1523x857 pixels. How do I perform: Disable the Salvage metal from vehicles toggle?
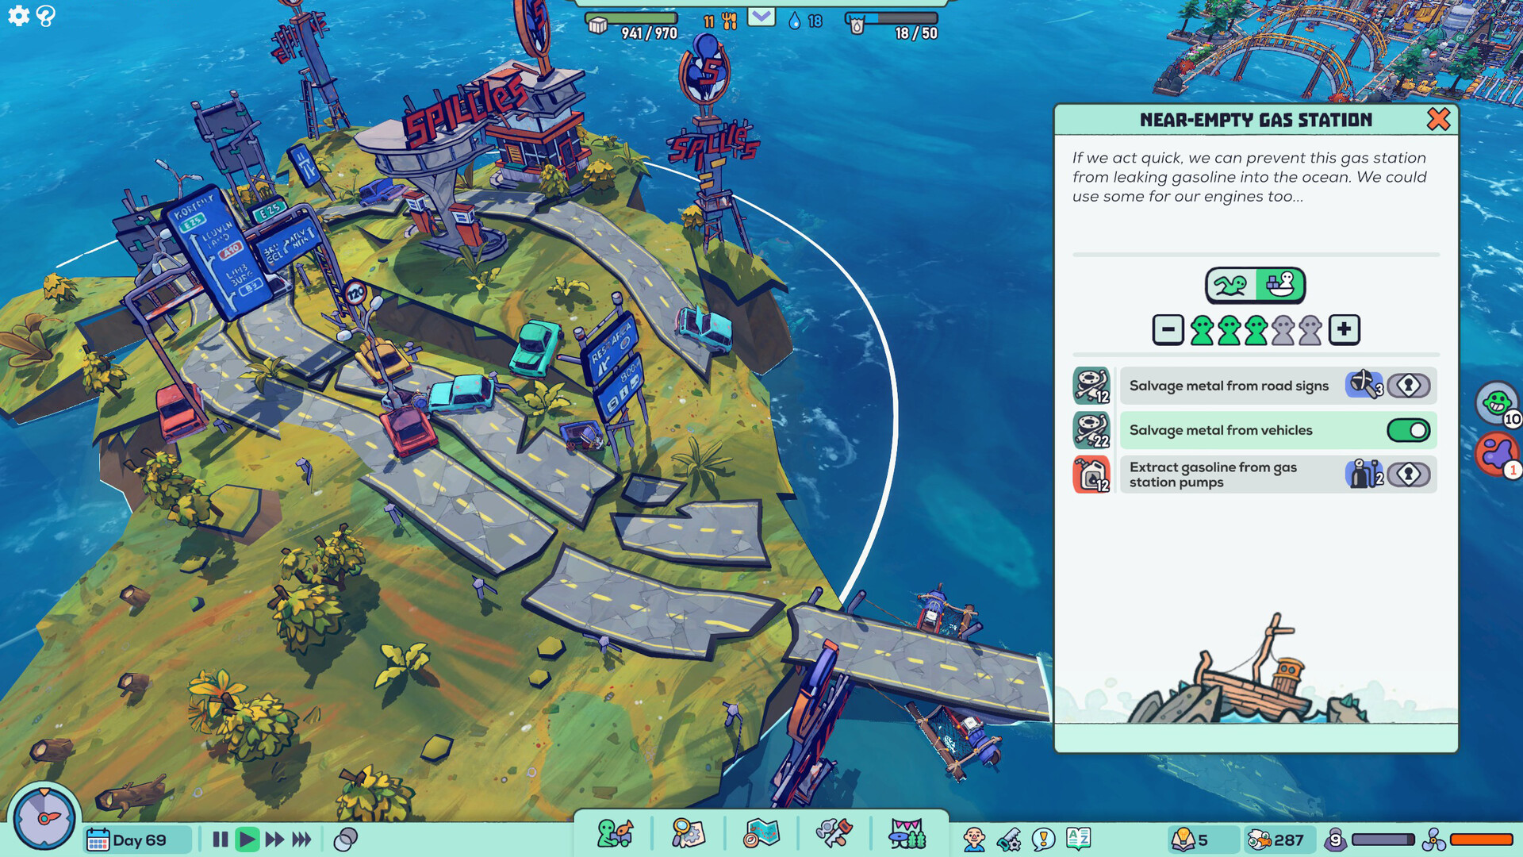(x=1410, y=429)
